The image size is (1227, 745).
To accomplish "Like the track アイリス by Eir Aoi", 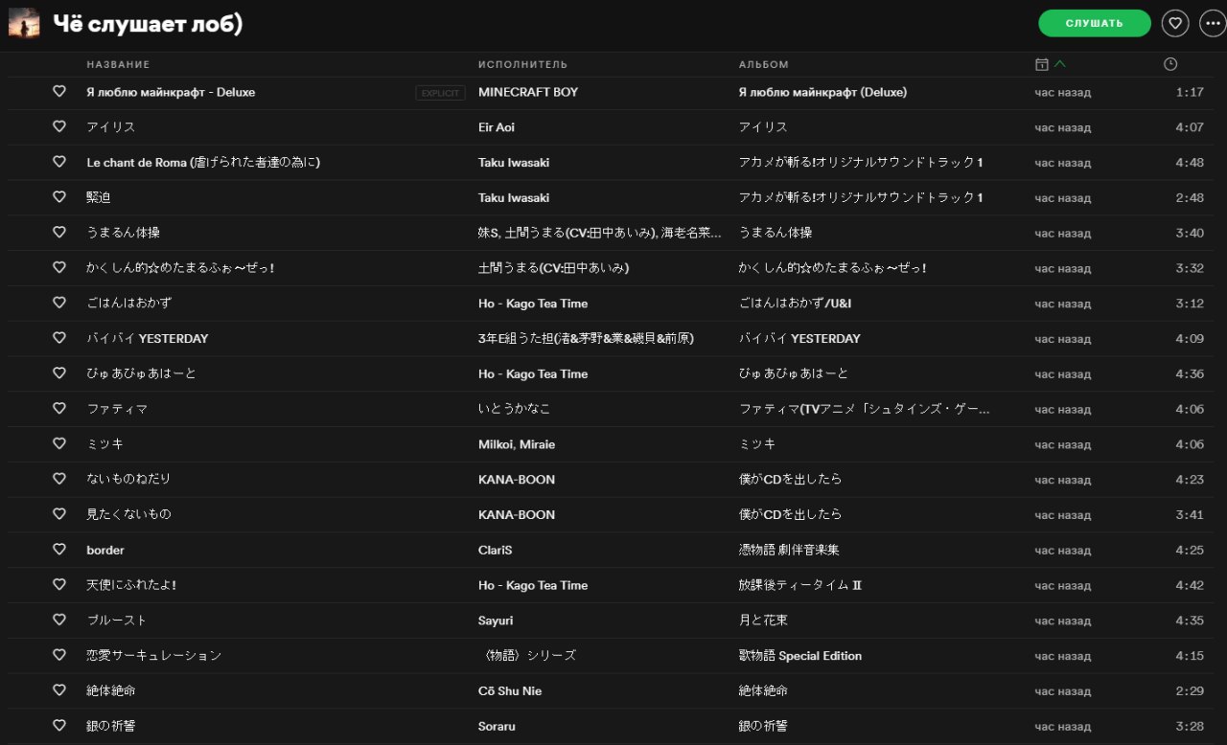I will click(59, 126).
